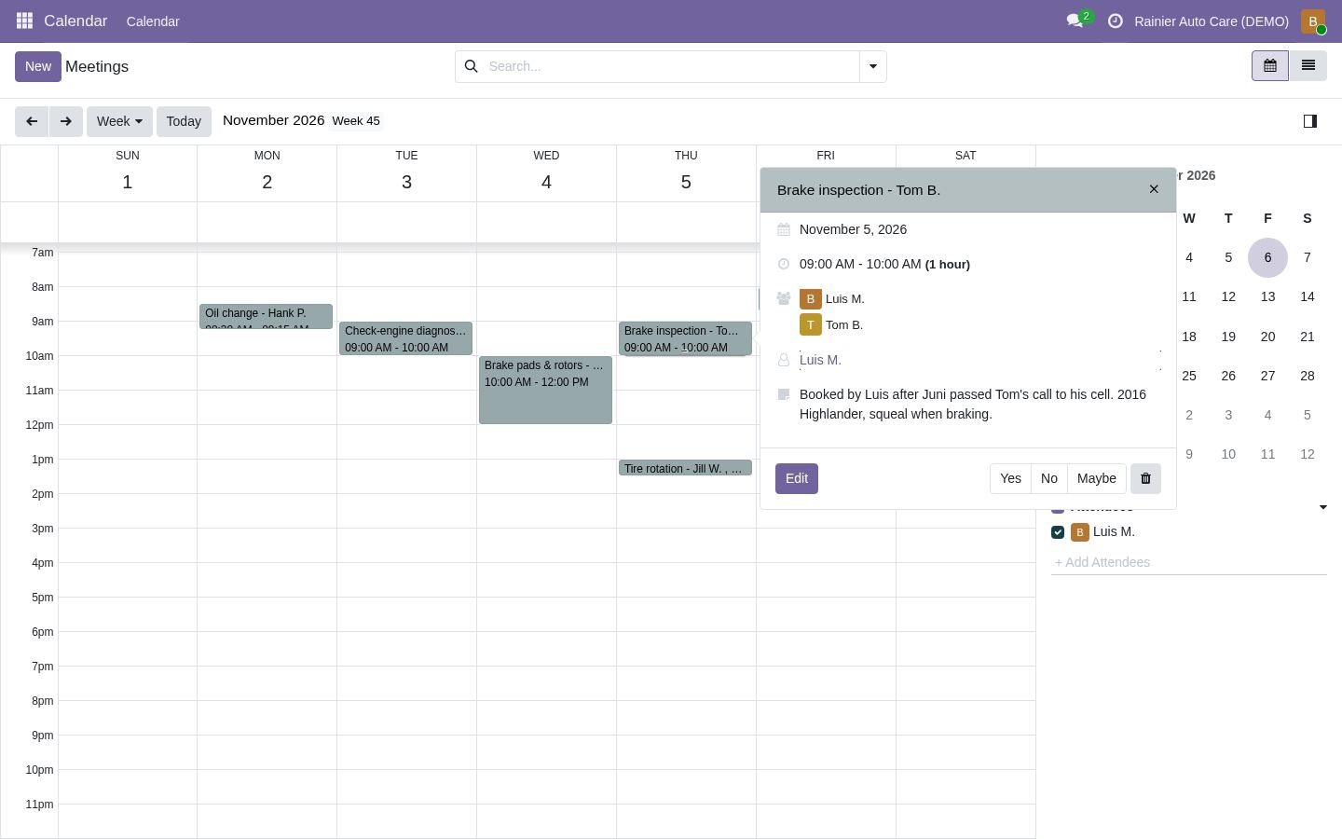Viewport: 1342px width, 839px height.
Task: Go to previous week arrow
Action: pos(32,121)
